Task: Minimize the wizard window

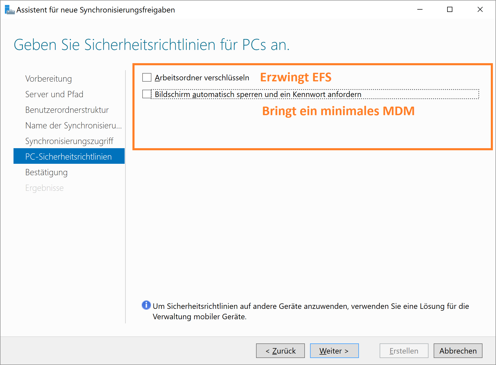Action: click(x=420, y=10)
